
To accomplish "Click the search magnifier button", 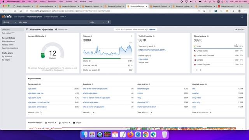I will 109,22.
